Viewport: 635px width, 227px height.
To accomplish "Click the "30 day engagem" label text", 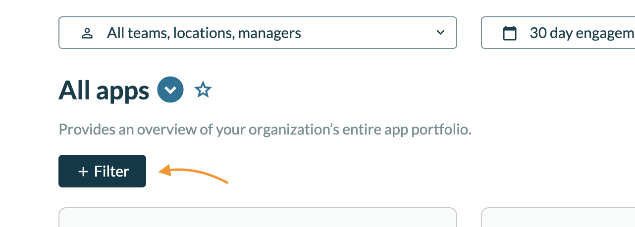I will click(x=582, y=33).
